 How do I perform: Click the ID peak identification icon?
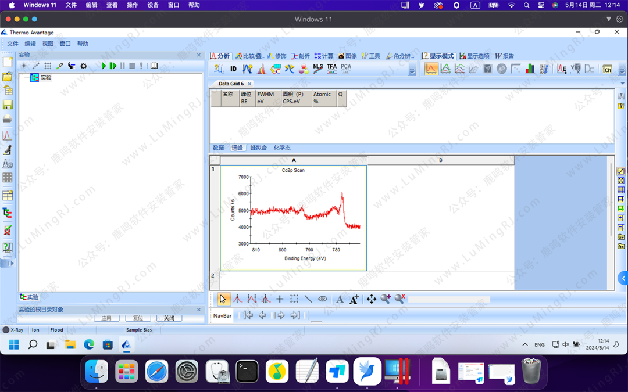pos(233,69)
